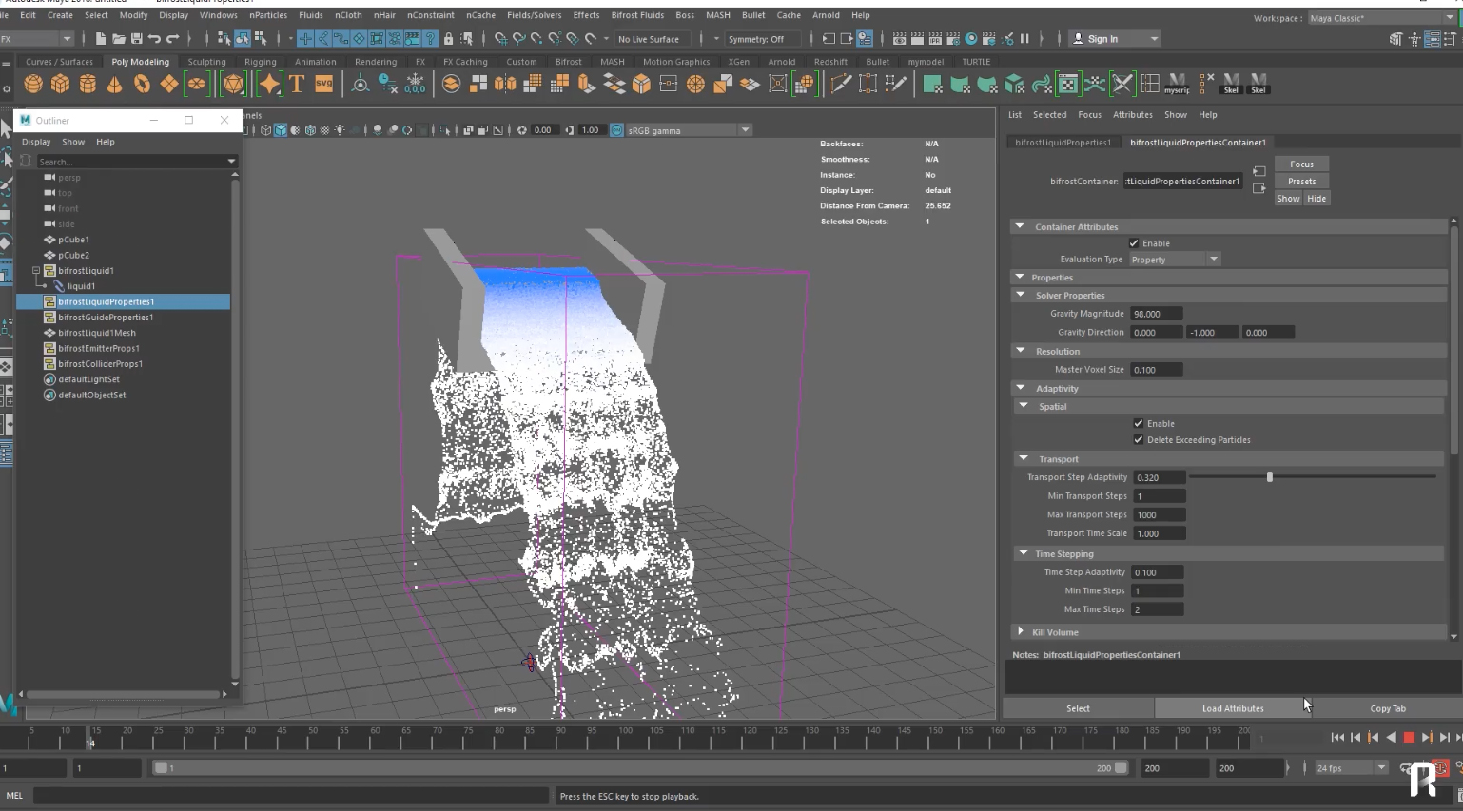Switch to the FX Caching shelf tab
Screen dimensions: 1463x811
(x=465, y=62)
